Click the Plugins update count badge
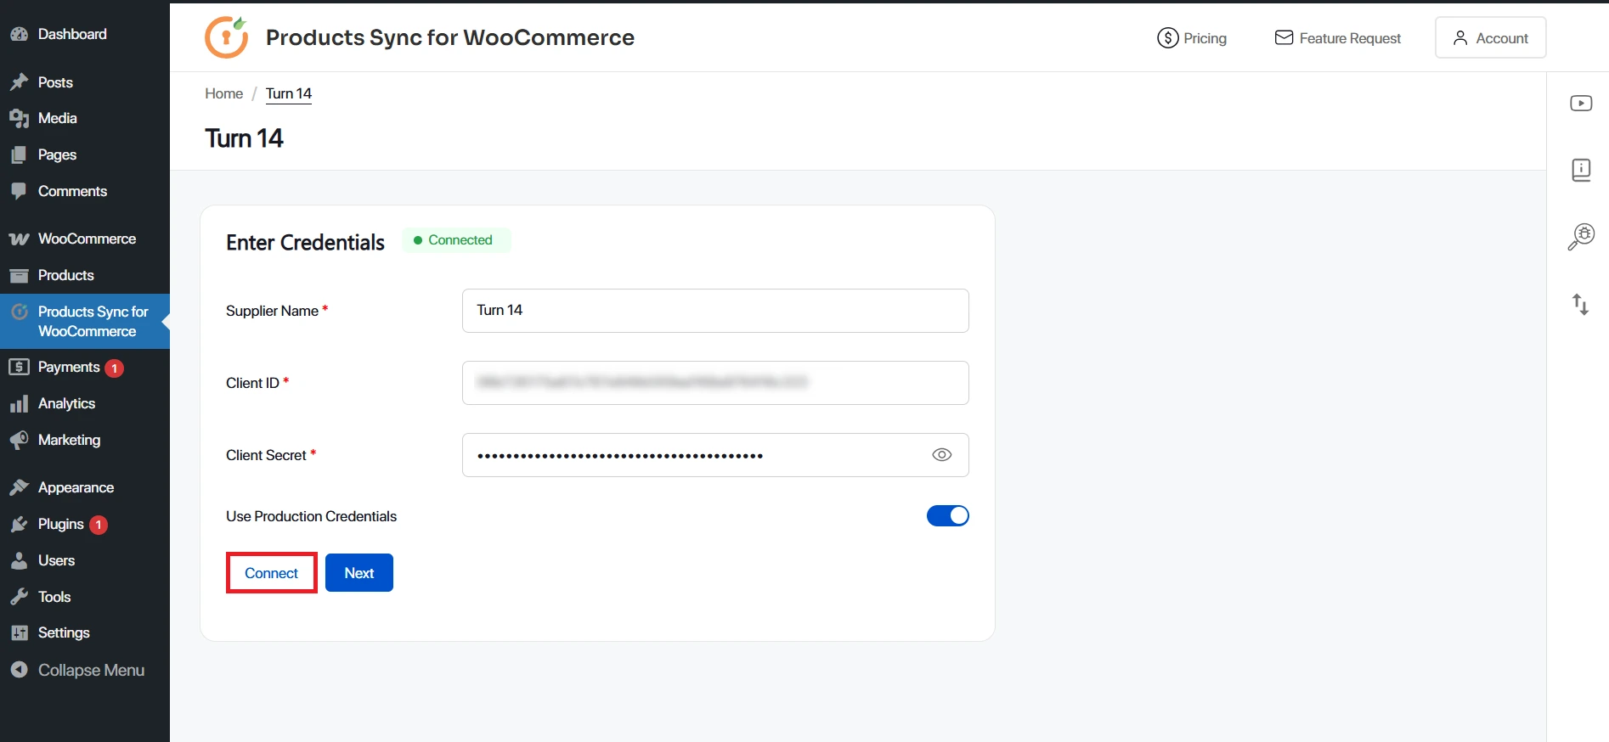This screenshot has width=1609, height=742. click(x=99, y=525)
